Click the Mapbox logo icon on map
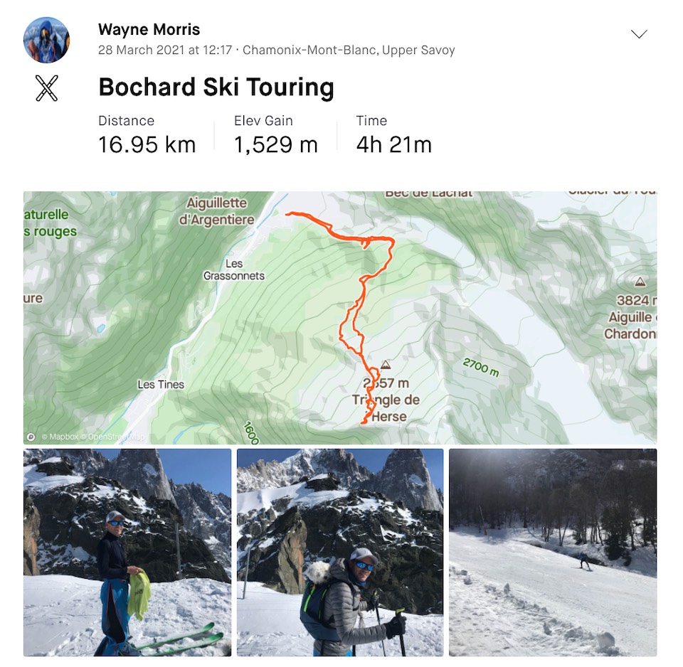 click(x=31, y=437)
